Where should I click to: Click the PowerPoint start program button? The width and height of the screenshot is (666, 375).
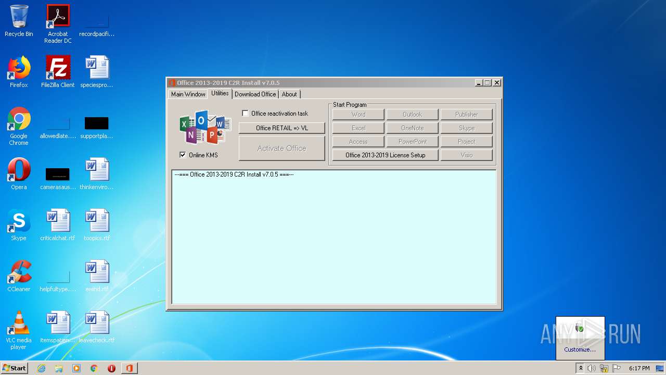413,142
